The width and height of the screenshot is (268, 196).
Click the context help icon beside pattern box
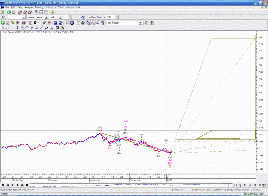[x=147, y=23]
